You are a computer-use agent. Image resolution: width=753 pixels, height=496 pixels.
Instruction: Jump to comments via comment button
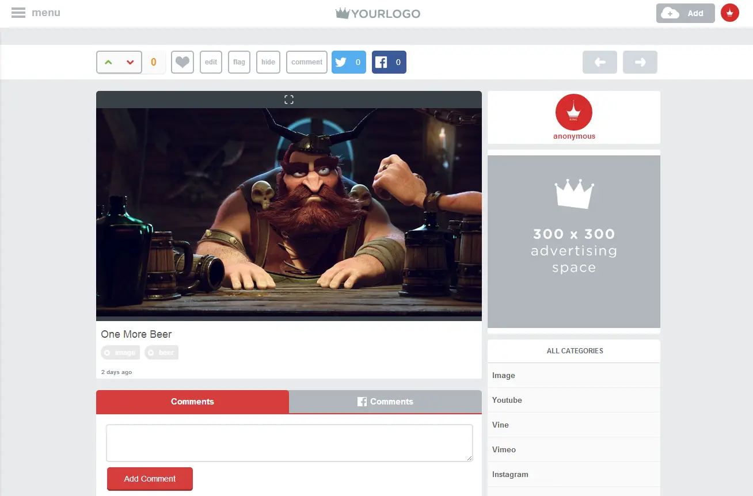click(x=307, y=62)
